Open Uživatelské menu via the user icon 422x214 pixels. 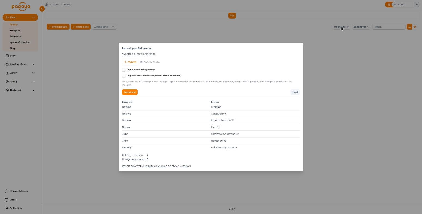(7, 191)
